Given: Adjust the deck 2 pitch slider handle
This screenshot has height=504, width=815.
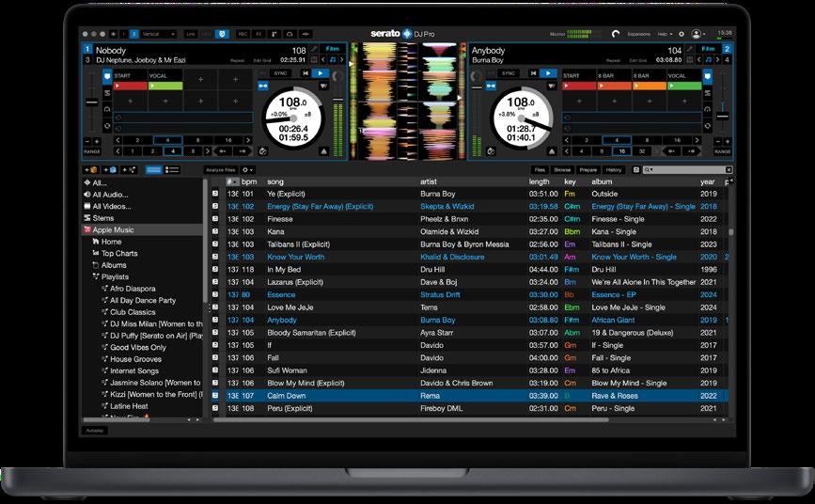Looking at the screenshot, I should coord(723,116).
